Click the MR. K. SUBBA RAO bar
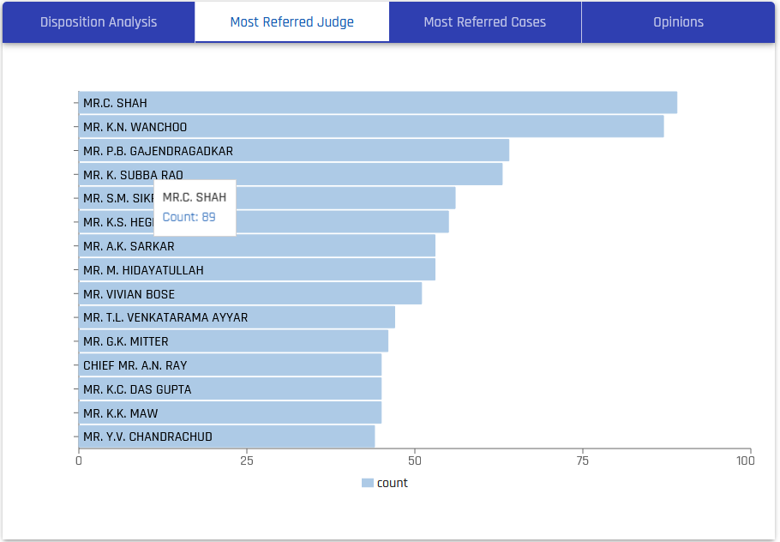The height and width of the screenshot is (542, 780). pos(343,175)
